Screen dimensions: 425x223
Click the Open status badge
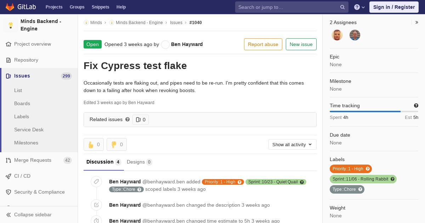(x=92, y=44)
